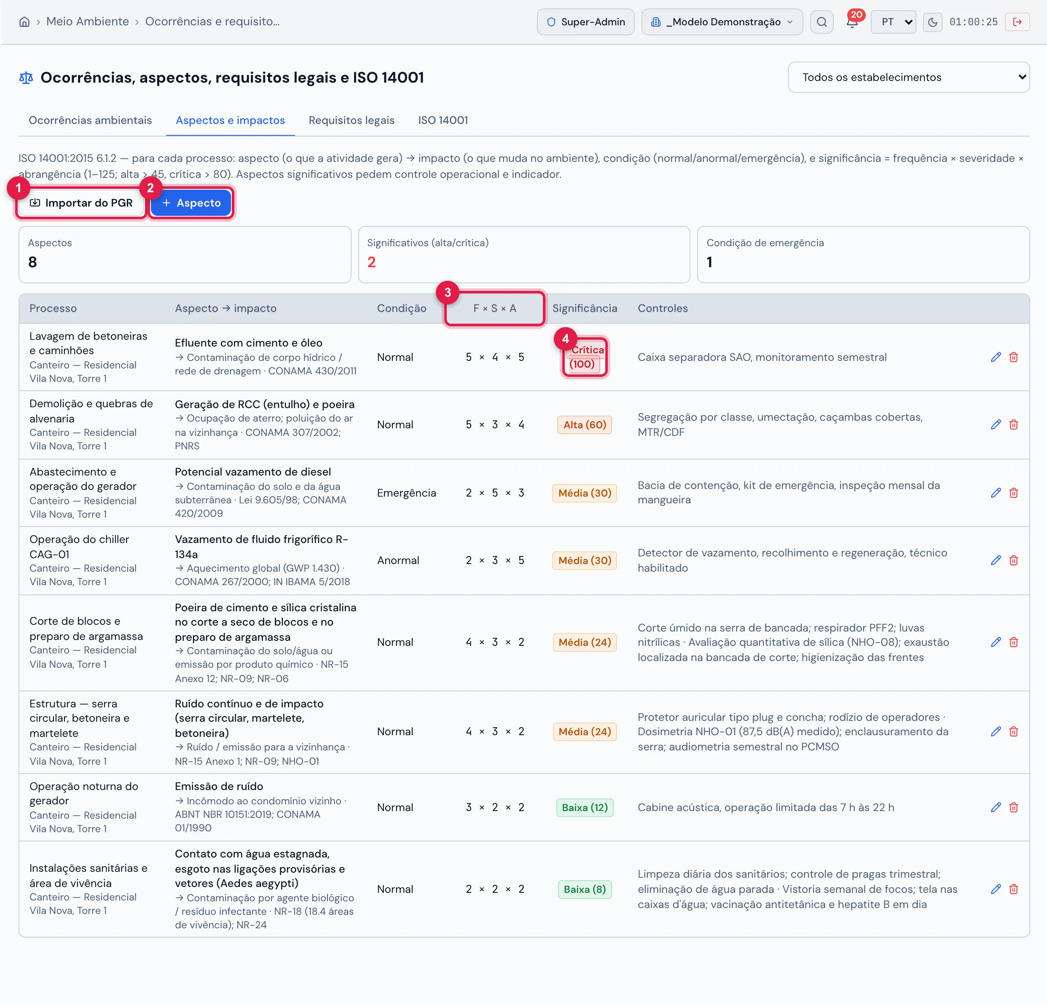
Task: Edit the Abastecimento do gerador row
Action: click(996, 493)
